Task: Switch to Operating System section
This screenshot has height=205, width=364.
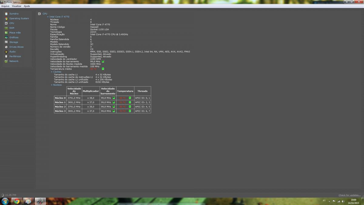Action: pos(19,19)
